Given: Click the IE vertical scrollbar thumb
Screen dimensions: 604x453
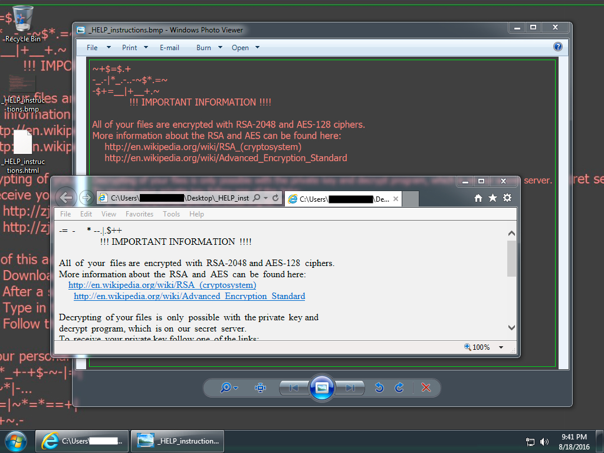Looking at the screenshot, I should click(511, 258).
